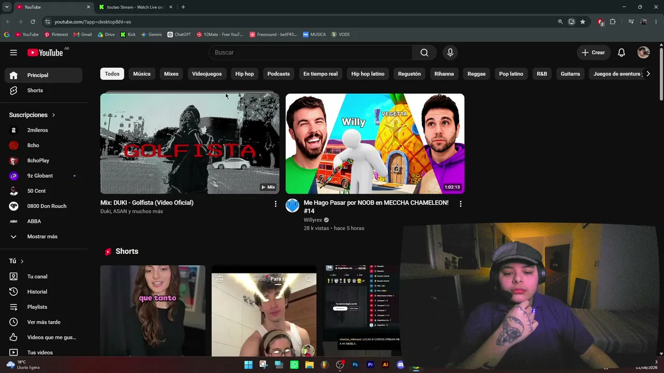The height and width of the screenshot is (373, 664).
Task: Open the GOLFISTA mix thumbnail
Action: tap(190, 144)
